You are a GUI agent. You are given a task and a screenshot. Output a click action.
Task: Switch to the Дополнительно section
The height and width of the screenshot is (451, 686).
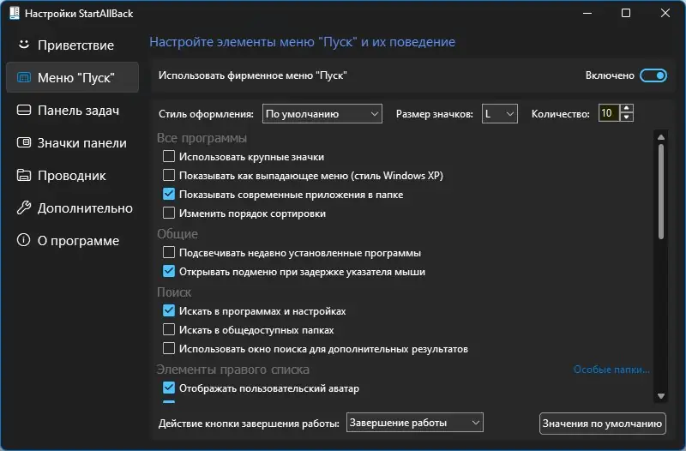coord(84,208)
